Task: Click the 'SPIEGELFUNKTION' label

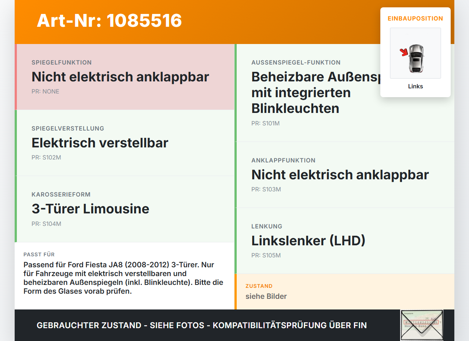Action: click(62, 62)
